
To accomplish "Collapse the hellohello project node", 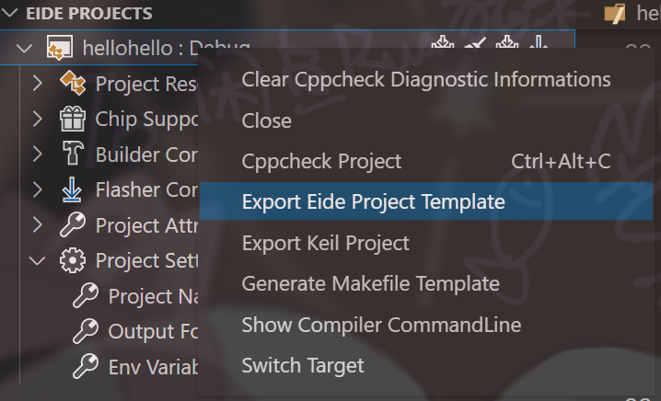I will pyautogui.click(x=25, y=48).
